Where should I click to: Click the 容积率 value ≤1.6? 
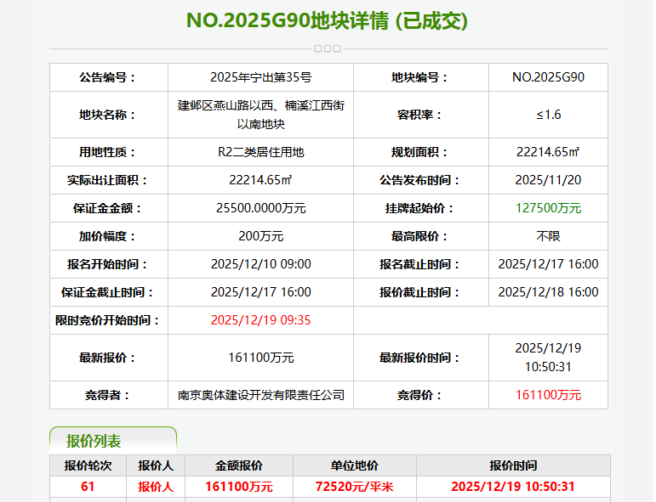point(548,115)
